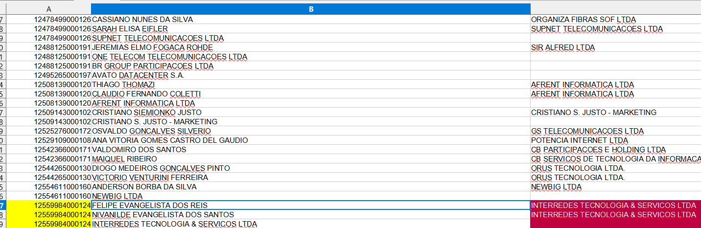Click number cell beside CASSIANO NUNES DA SILVA
Image resolution: width=701 pixels, height=228 pixels.
coord(48,20)
